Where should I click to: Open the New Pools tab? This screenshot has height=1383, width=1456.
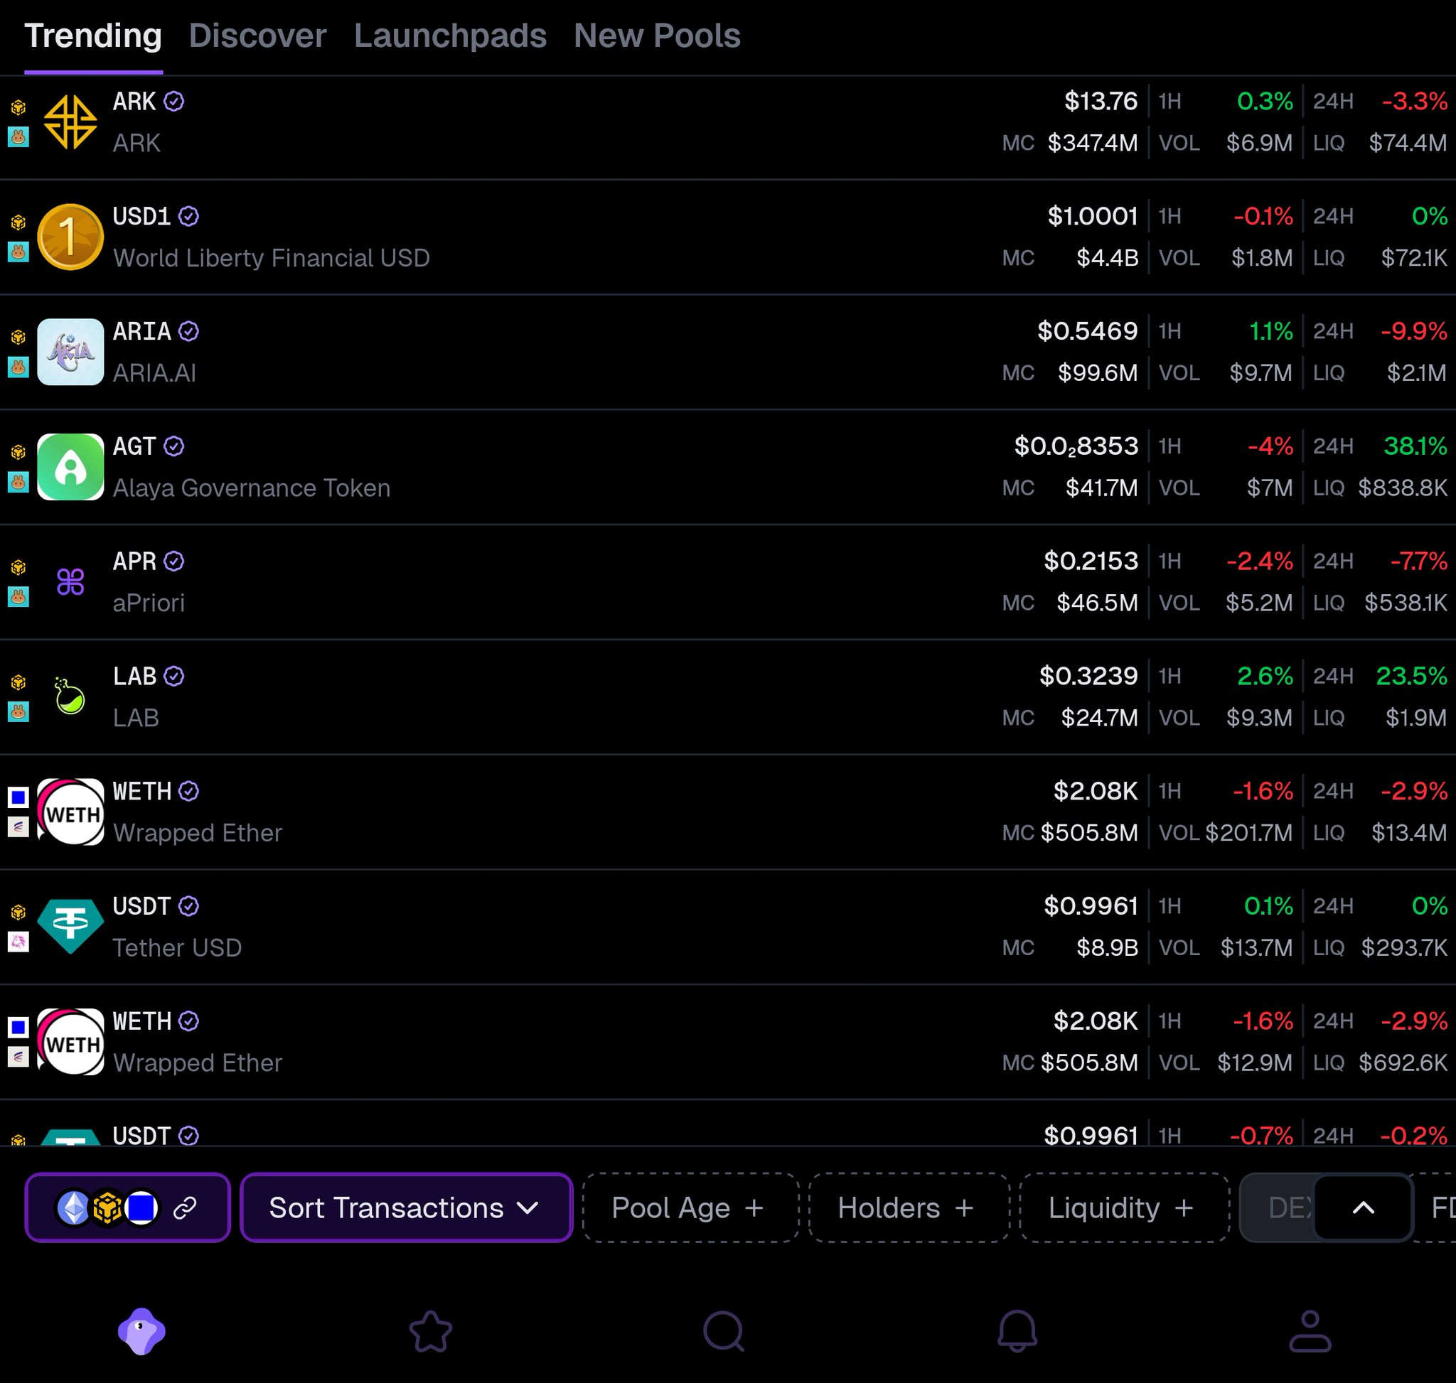click(x=656, y=36)
